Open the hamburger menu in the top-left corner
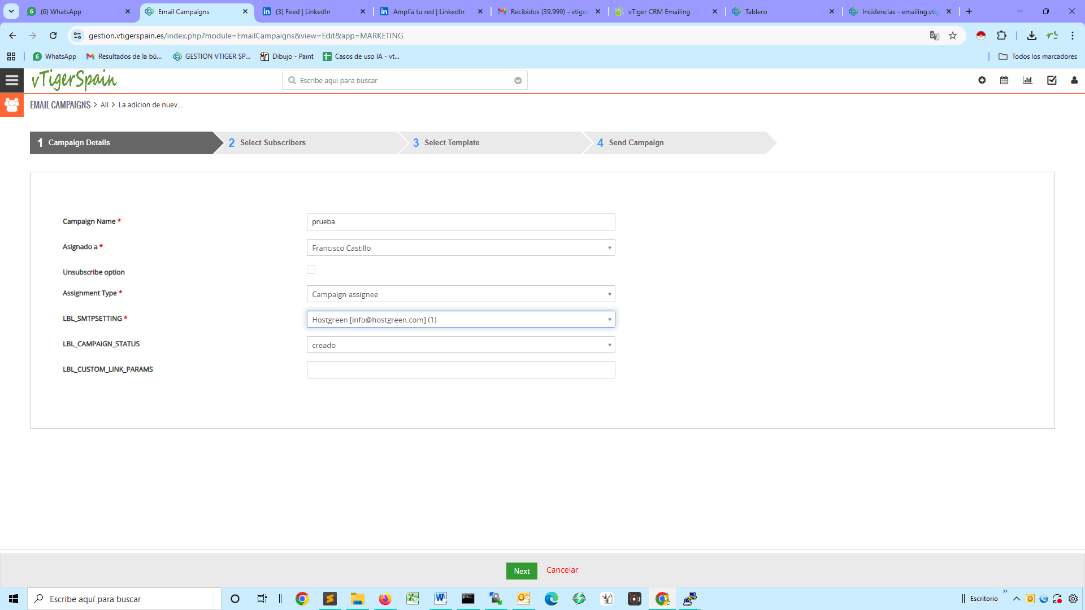 click(x=11, y=80)
